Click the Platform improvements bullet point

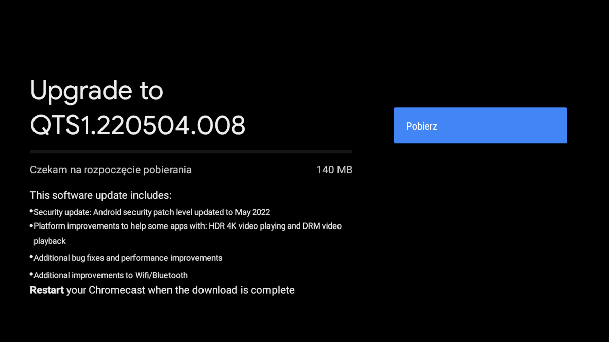[x=127, y=226]
